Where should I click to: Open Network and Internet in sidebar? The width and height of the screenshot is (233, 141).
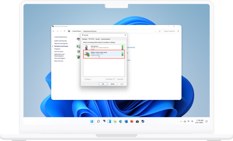coord(61,44)
